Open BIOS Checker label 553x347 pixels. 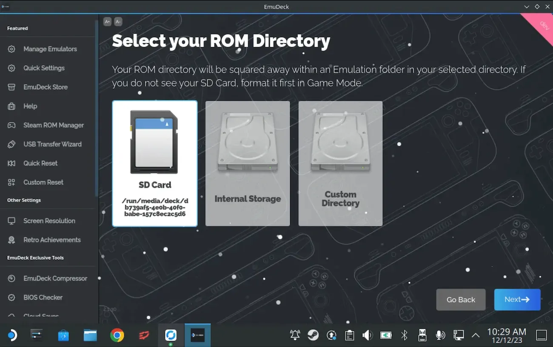pos(43,298)
